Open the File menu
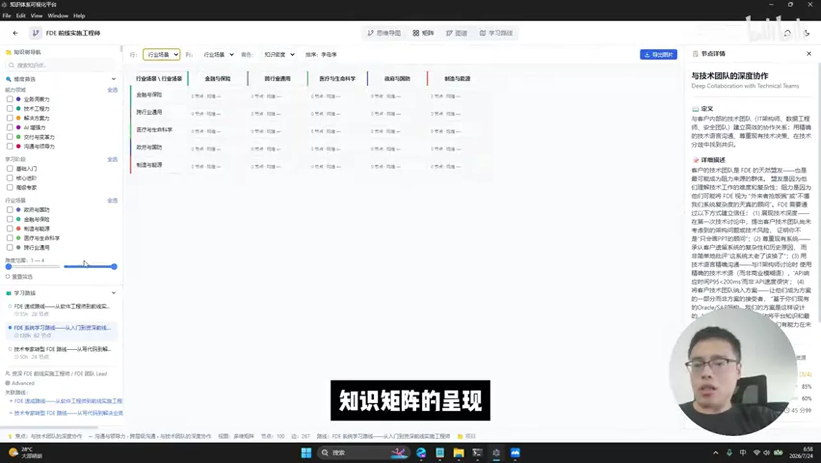This screenshot has width=821, height=463. tap(6, 15)
